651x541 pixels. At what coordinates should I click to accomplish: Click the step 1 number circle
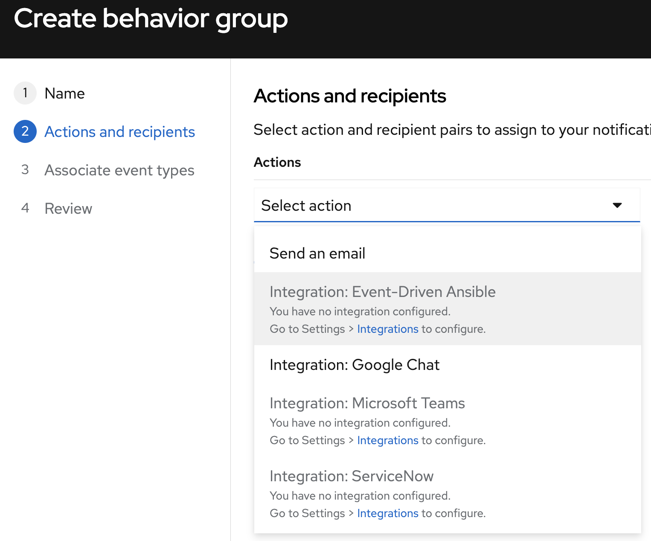coord(25,93)
